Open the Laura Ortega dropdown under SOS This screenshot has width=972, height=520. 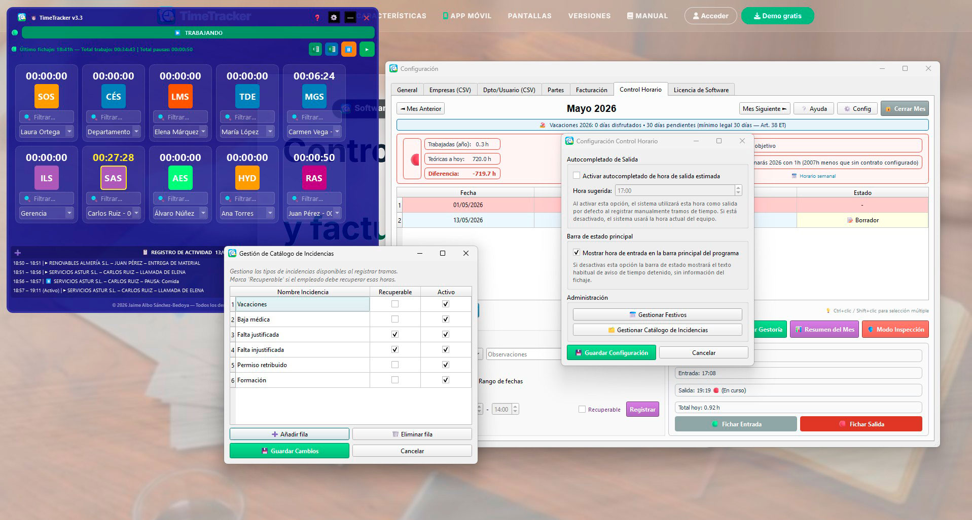click(47, 132)
